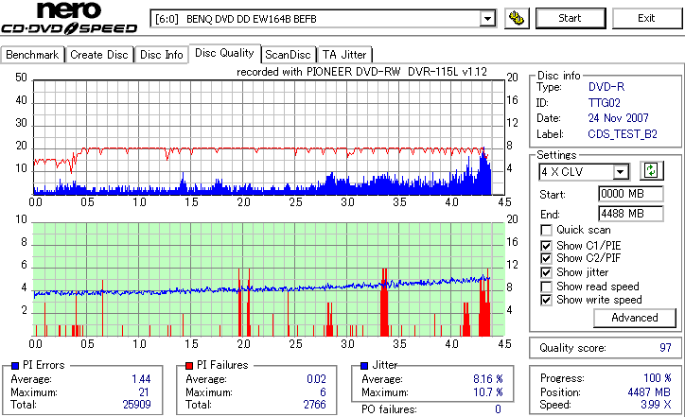
Task: Click PI Failures average value 0.02
Action: (316, 379)
